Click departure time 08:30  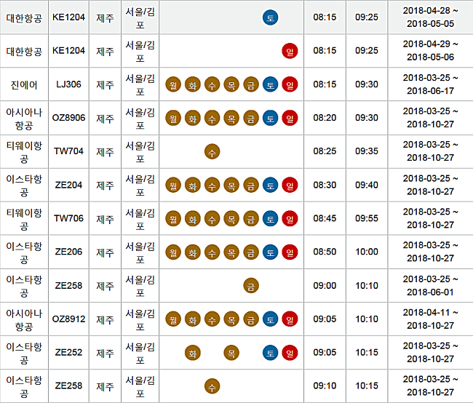(325, 185)
